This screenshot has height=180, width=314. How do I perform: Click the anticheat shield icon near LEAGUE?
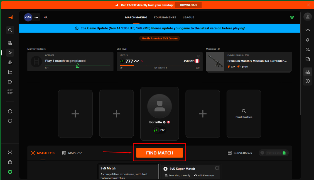[x=292, y=17]
